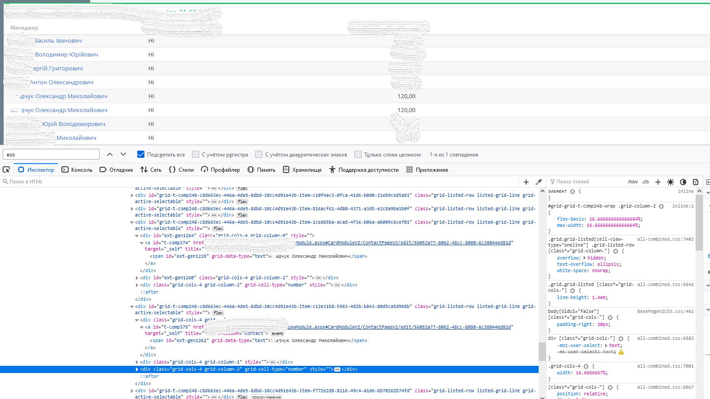Screen dimensions: 710x399
Task: Open the Хранилище tab
Action: [302, 169]
